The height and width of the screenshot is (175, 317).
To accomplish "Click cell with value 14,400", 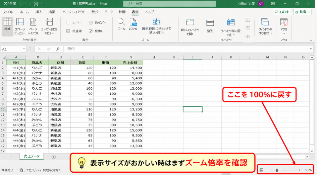I will [130, 68].
